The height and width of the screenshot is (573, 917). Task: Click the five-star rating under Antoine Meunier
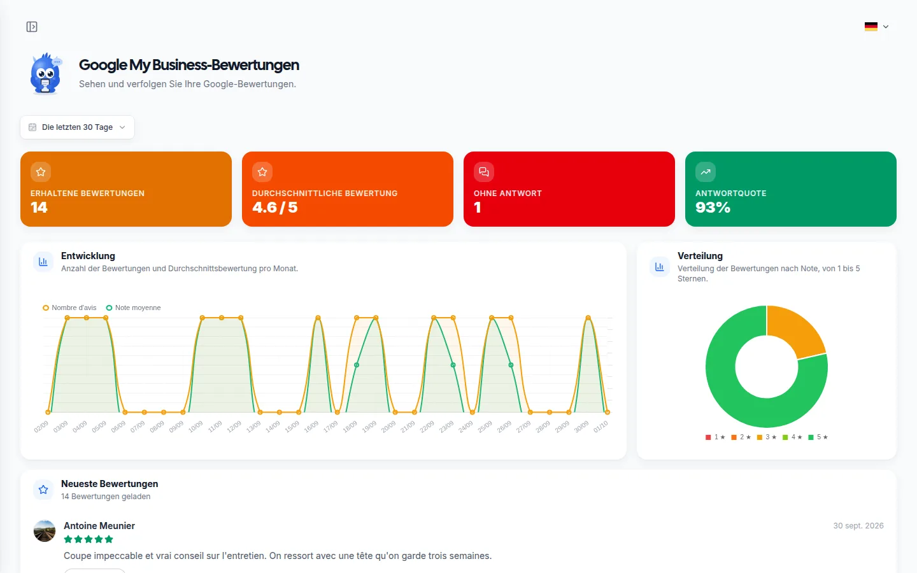pyautogui.click(x=89, y=539)
